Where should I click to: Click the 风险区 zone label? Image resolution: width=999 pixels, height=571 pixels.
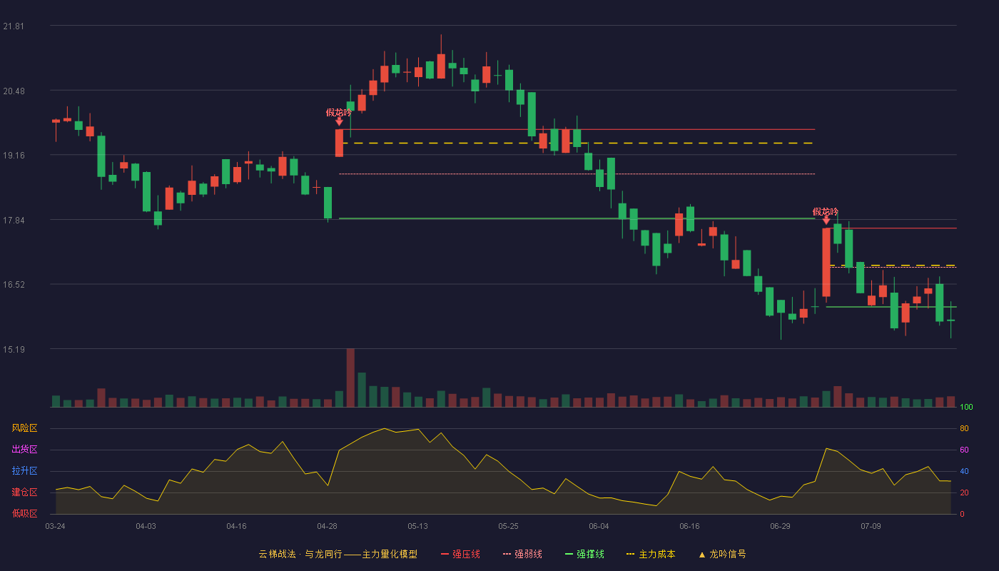click(24, 428)
